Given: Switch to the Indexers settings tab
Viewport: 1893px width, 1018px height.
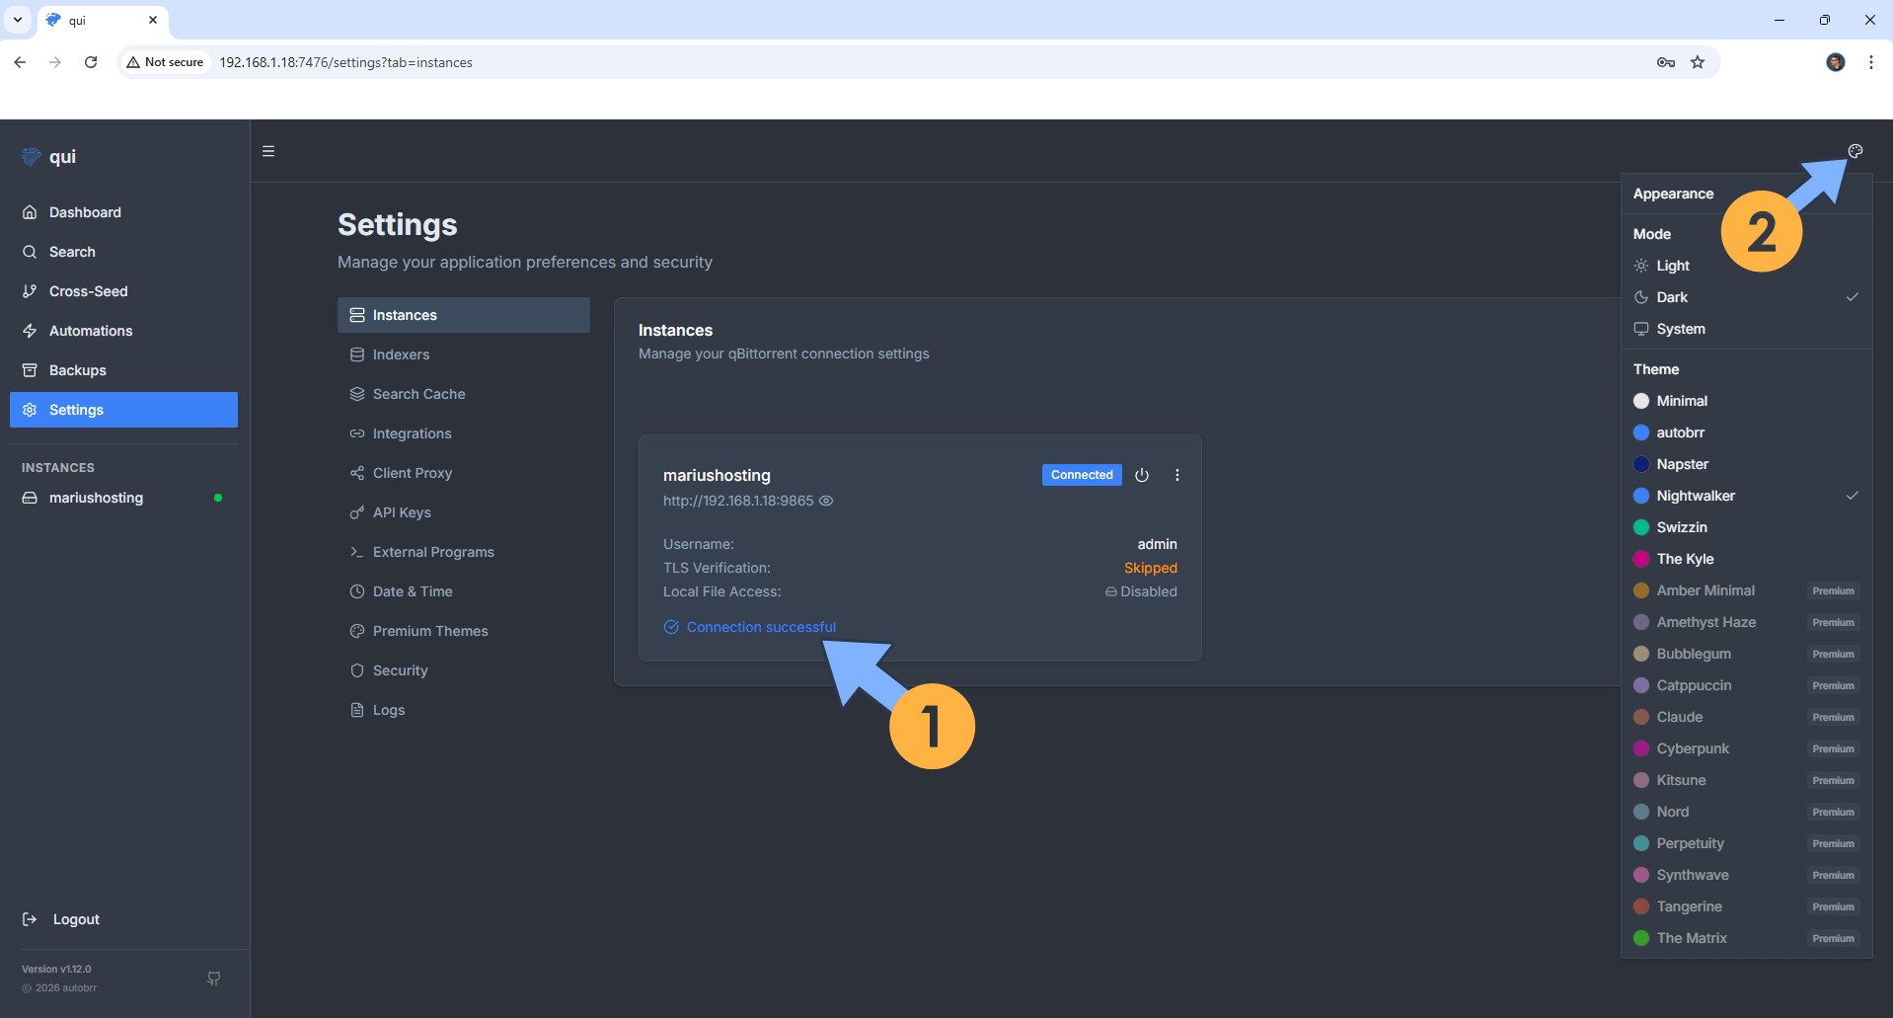Looking at the screenshot, I should click(x=401, y=354).
